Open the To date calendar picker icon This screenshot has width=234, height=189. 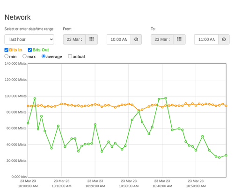(x=179, y=39)
